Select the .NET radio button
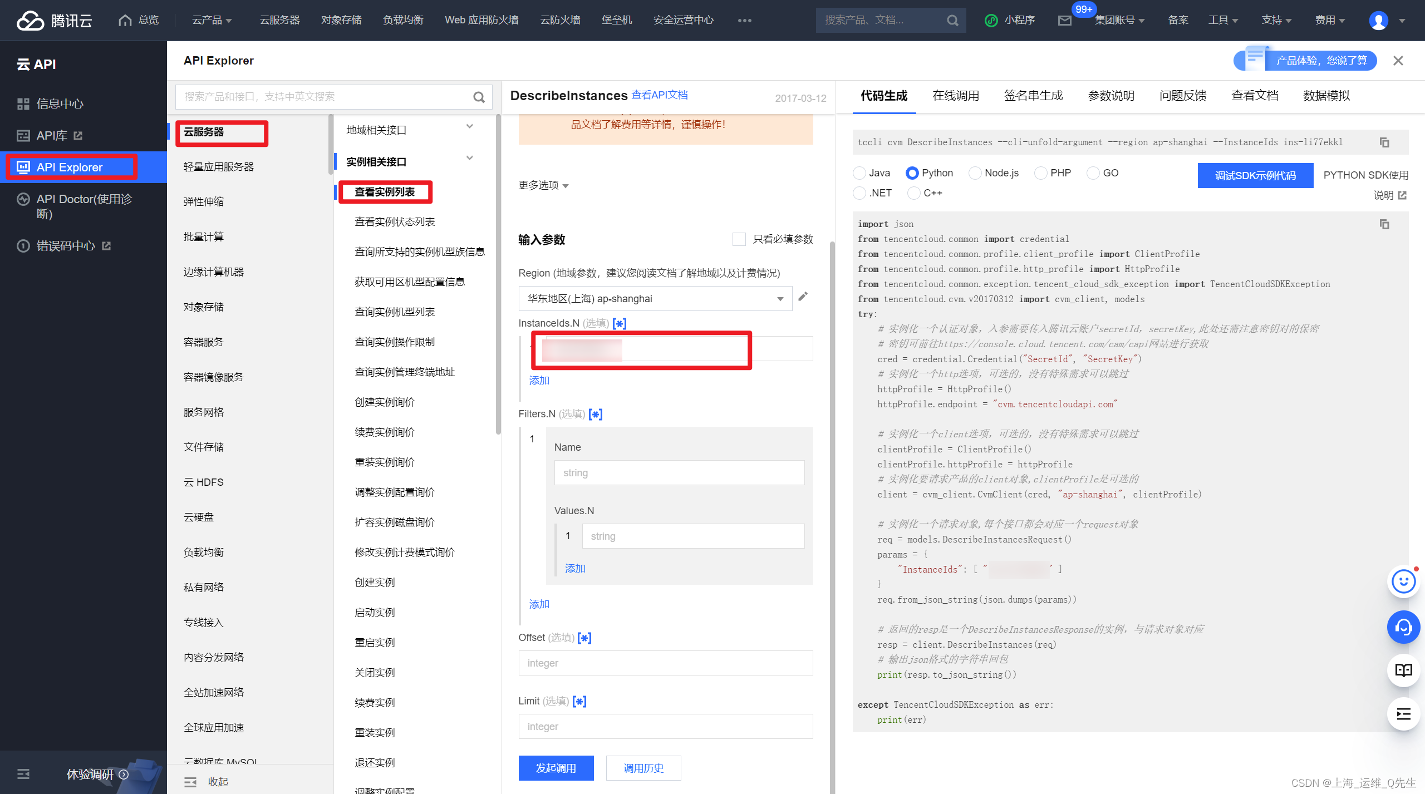The height and width of the screenshot is (794, 1425). pyautogui.click(x=859, y=193)
